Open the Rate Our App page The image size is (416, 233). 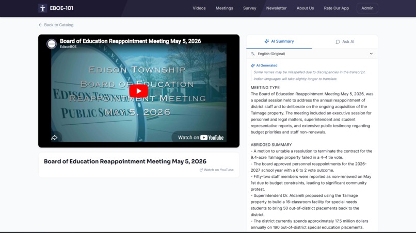(336, 8)
